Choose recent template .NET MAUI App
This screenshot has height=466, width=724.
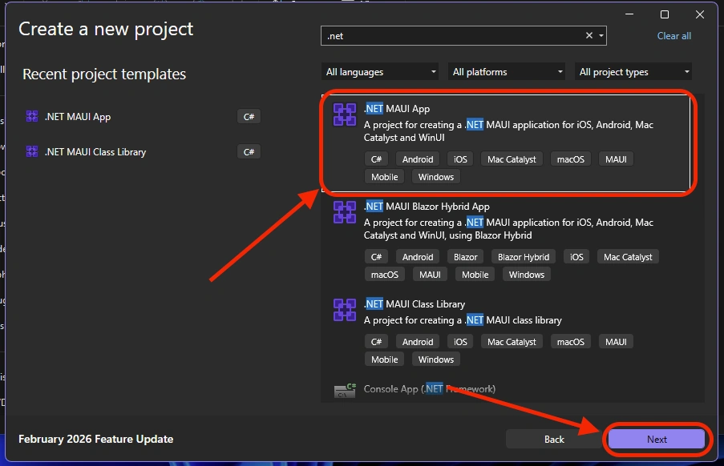pyautogui.click(x=78, y=117)
